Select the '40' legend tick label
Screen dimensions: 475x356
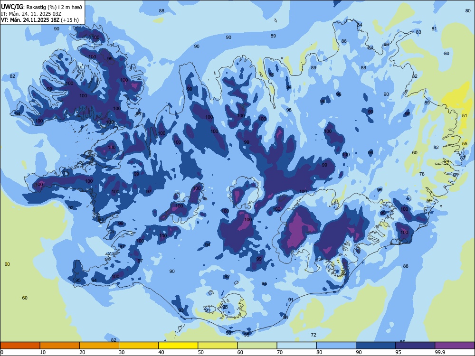(x=161, y=352)
